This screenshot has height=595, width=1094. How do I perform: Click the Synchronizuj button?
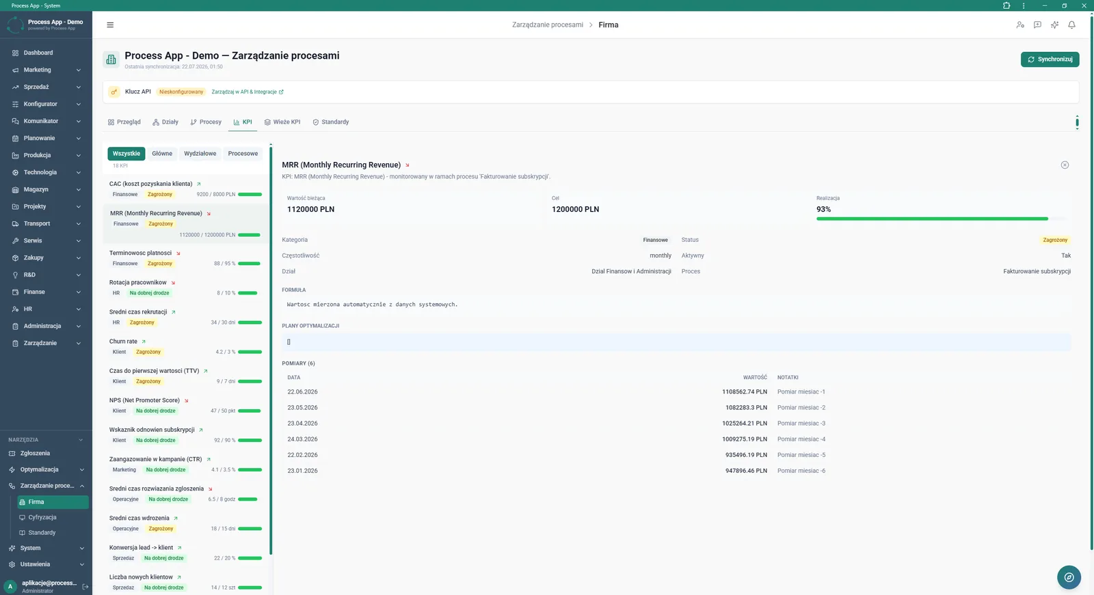[1050, 59]
